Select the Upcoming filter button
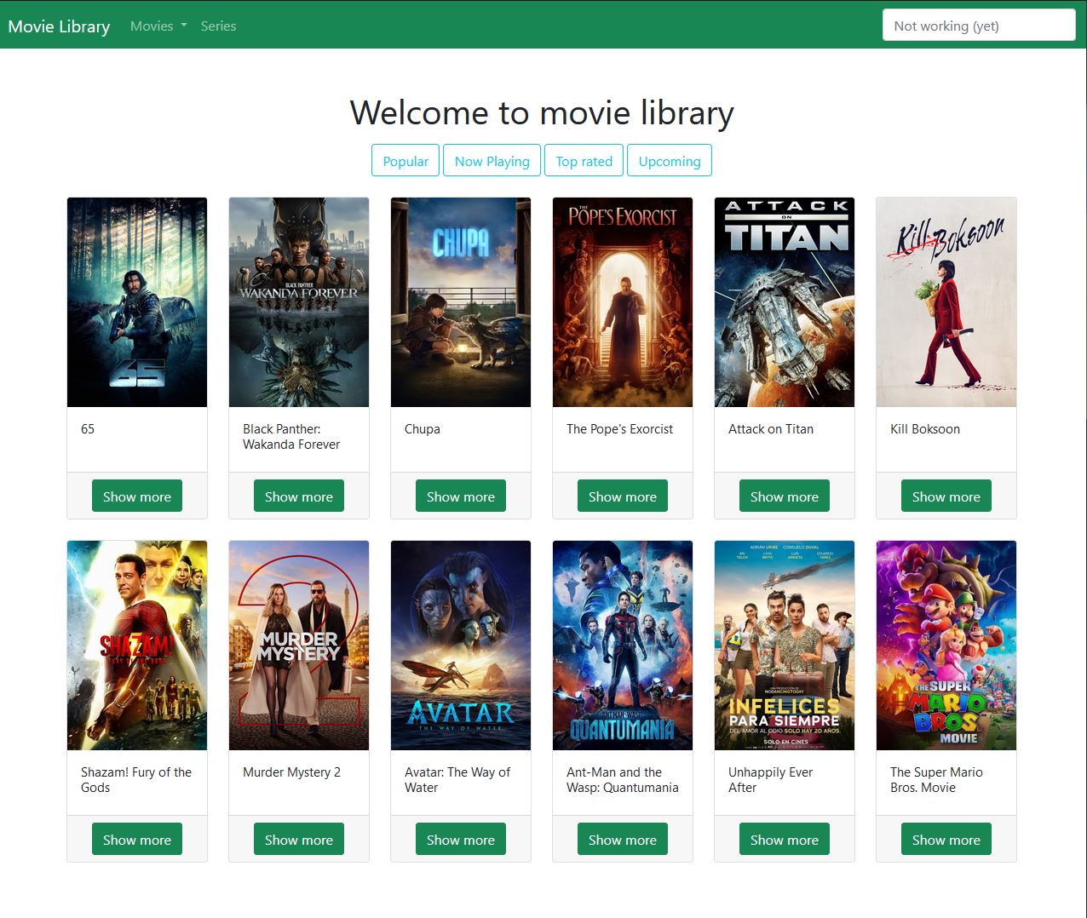 click(x=670, y=161)
